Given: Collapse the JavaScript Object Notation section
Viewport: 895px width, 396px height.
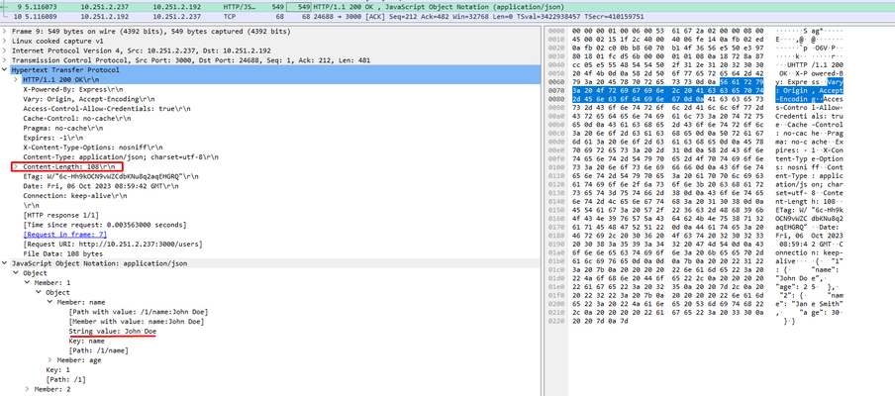Looking at the screenshot, I should click(x=5, y=263).
